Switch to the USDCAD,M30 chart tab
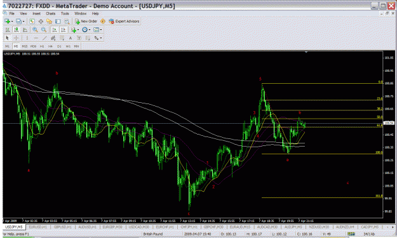397x238 pixels. (138, 227)
